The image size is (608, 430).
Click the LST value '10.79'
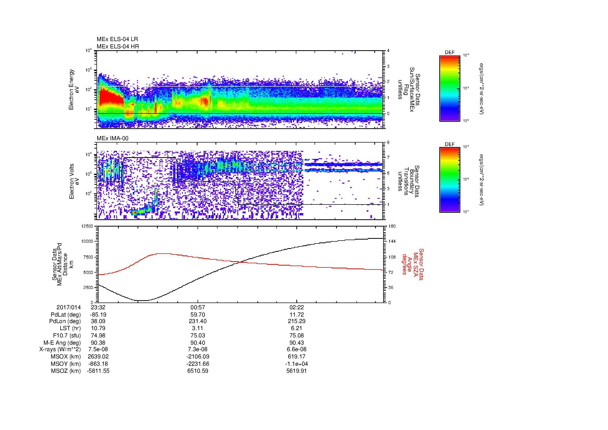pyautogui.click(x=98, y=328)
